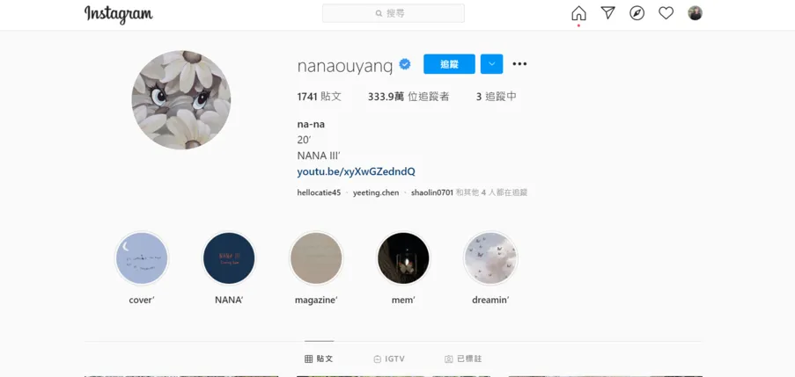Open activity feed heart icon
Image resolution: width=795 pixels, height=377 pixels.
(x=666, y=13)
